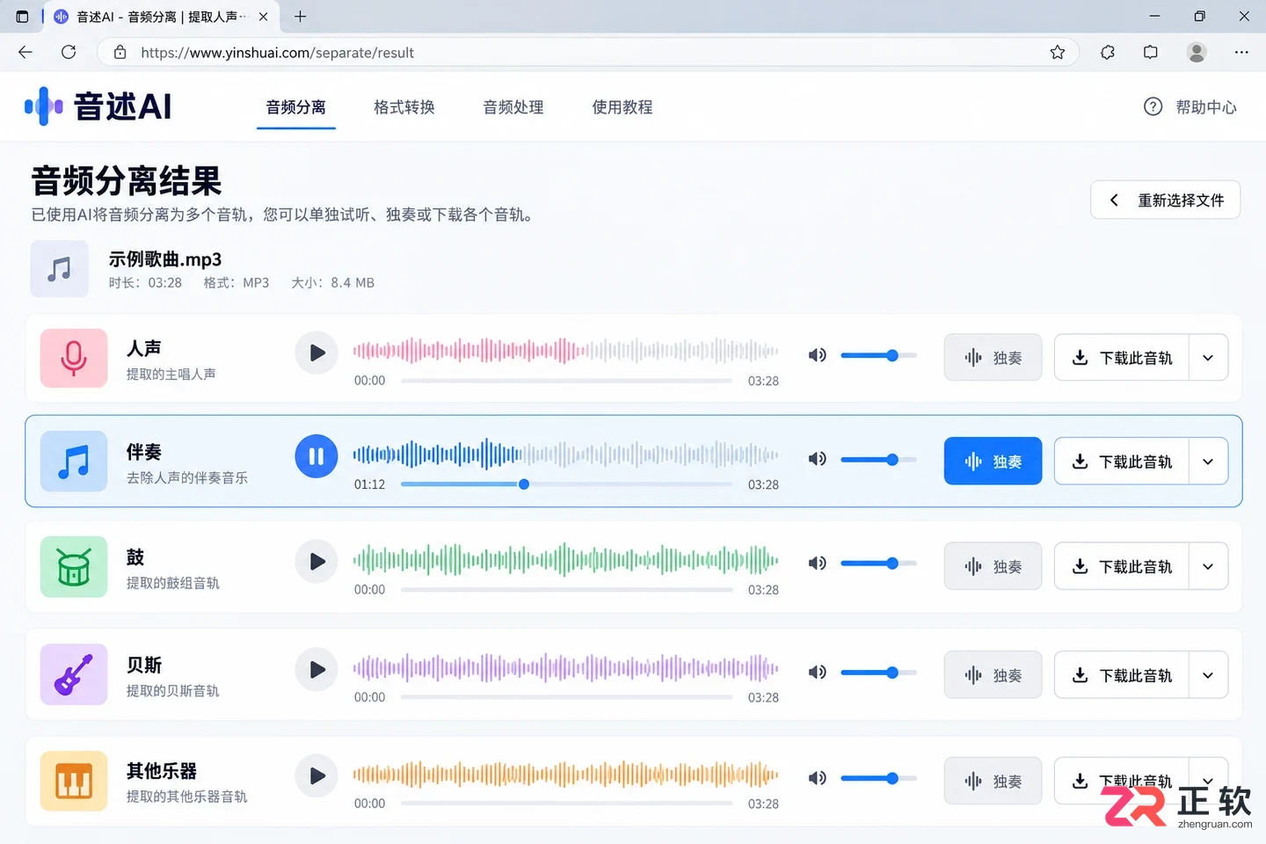Pause the 伴奏 accompaniment track
Image resolution: width=1266 pixels, height=844 pixels.
click(316, 456)
